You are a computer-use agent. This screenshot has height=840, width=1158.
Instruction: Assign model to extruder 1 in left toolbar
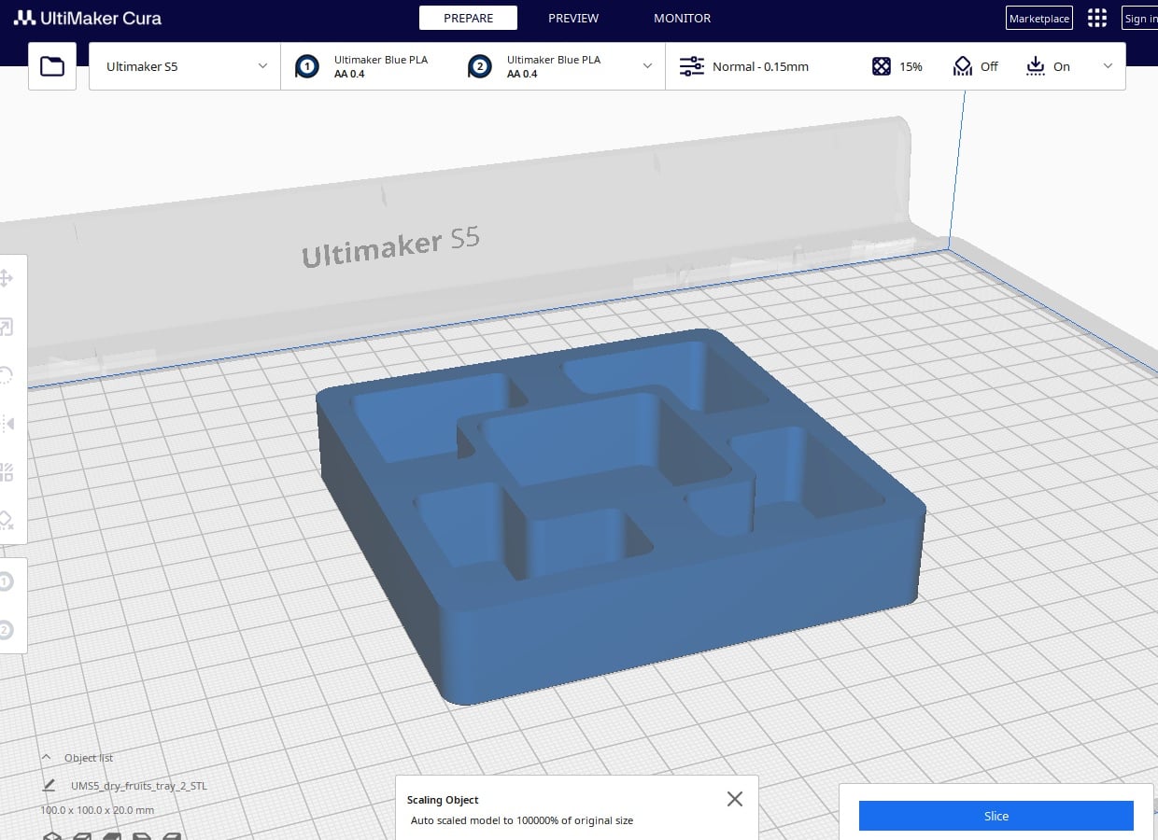point(6,581)
